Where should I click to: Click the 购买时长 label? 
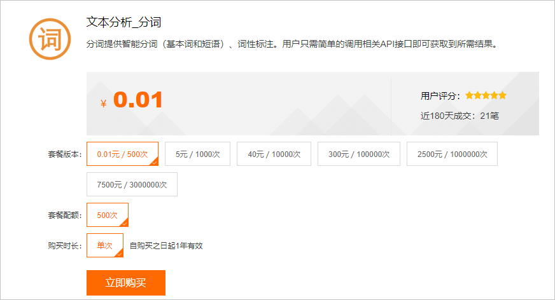pyautogui.click(x=65, y=245)
